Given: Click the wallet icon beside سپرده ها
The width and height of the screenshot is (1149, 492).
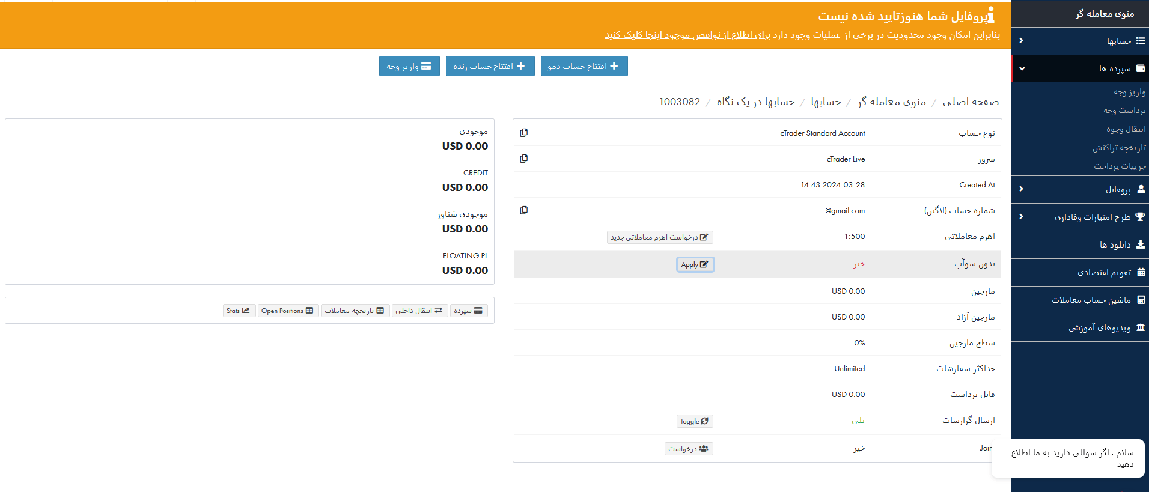Looking at the screenshot, I should point(1141,68).
